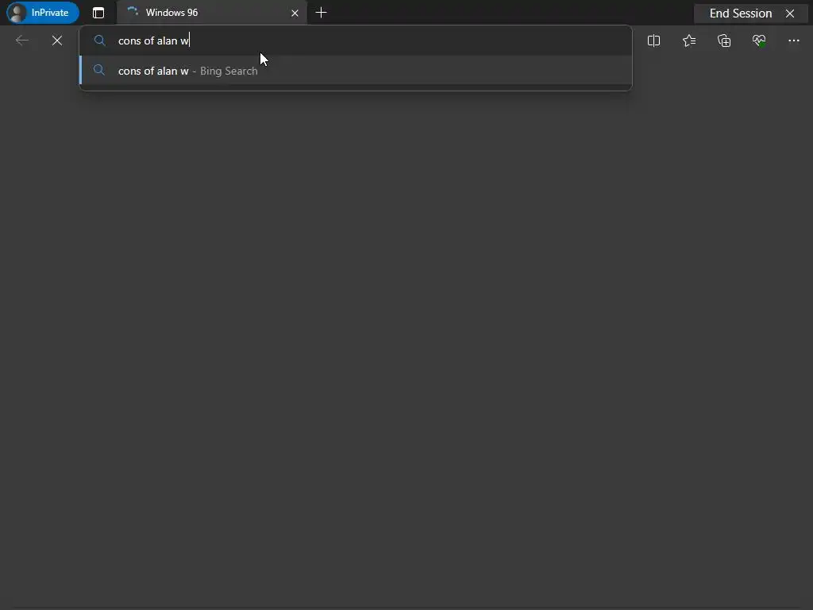This screenshot has height=610, width=813.
Task: Go back with the back arrow
Action: 21,41
